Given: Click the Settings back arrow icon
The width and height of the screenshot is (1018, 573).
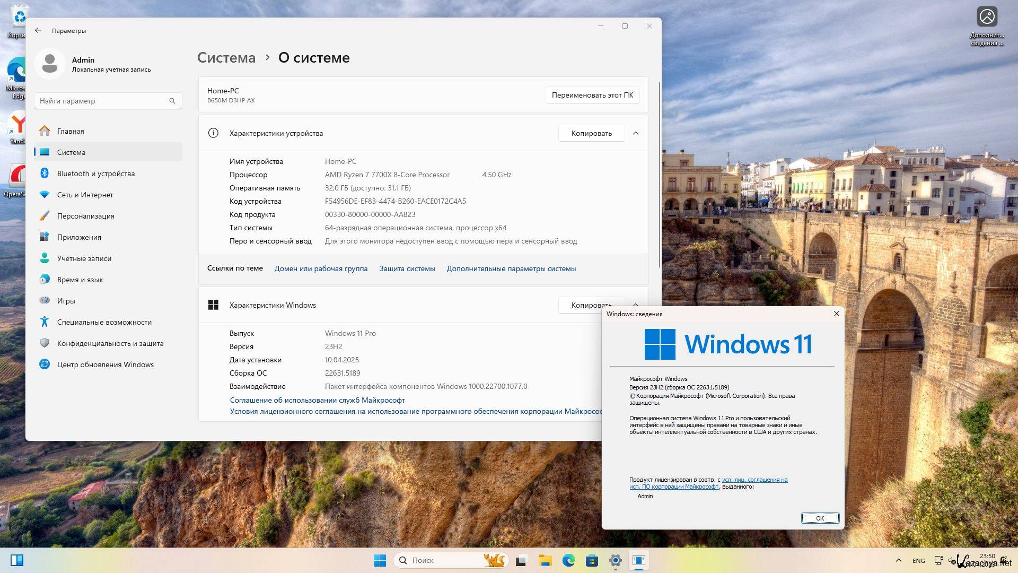Looking at the screenshot, I should tap(38, 30).
